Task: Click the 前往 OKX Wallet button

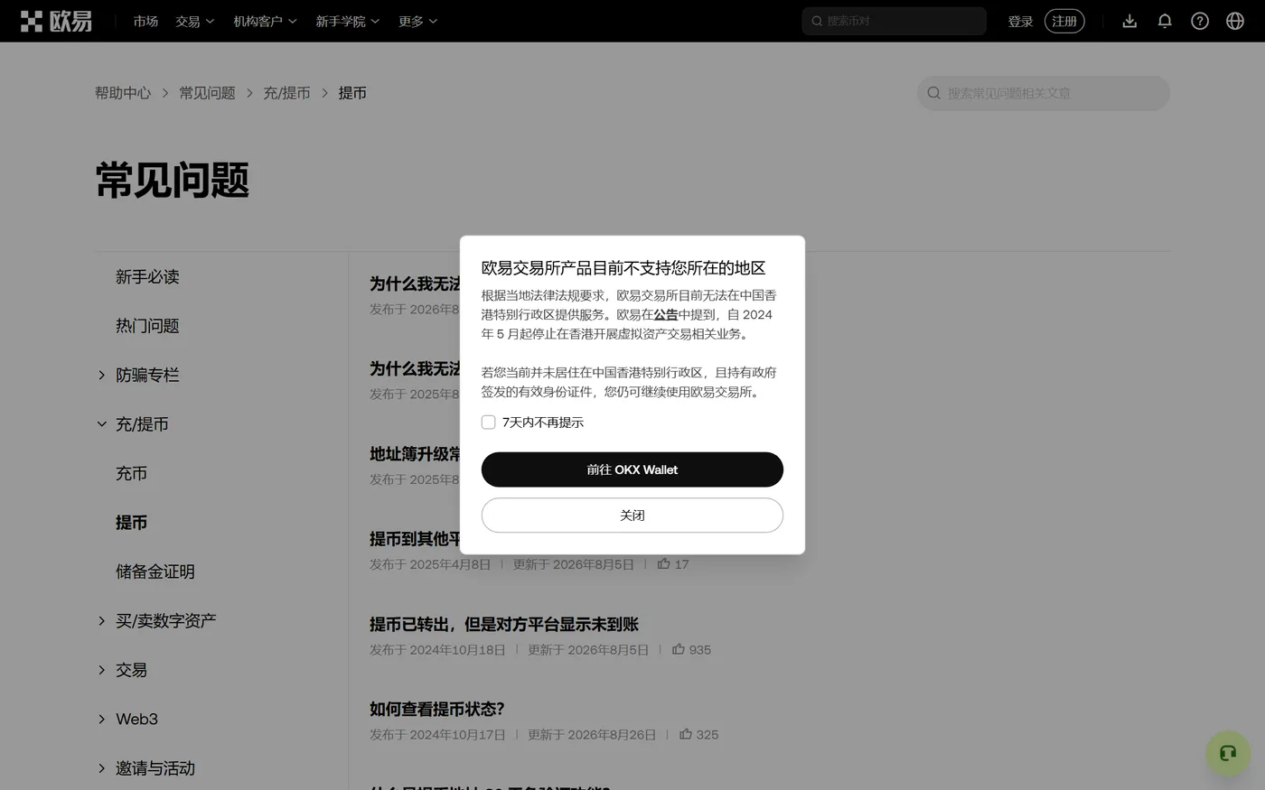Action: point(632,469)
